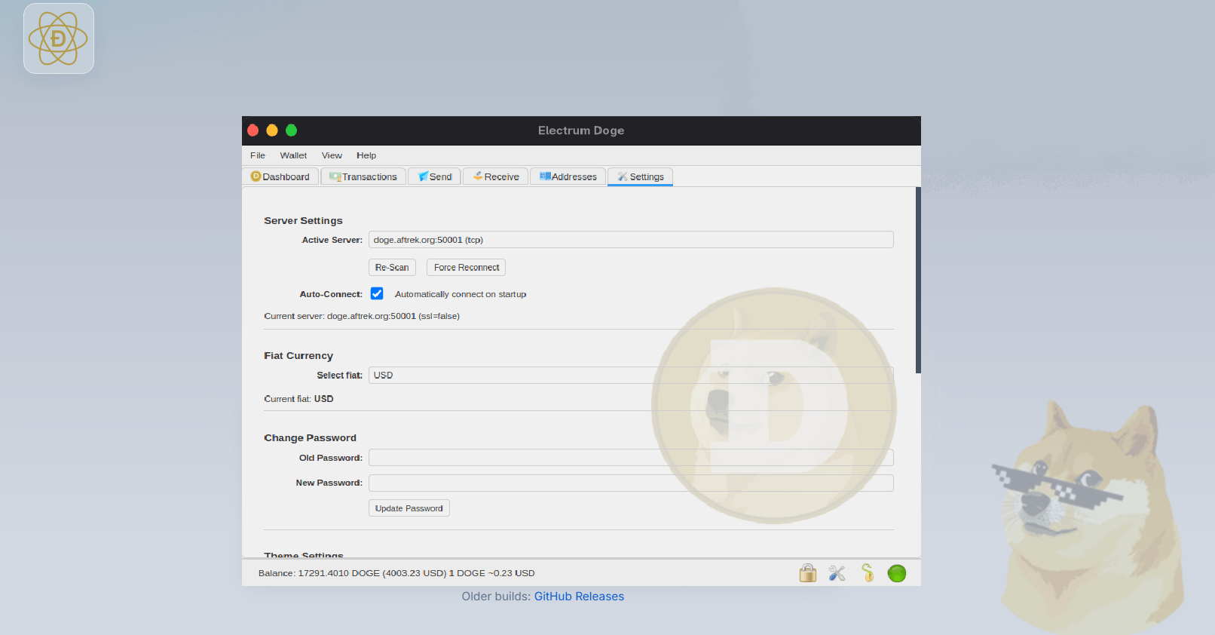Click the seed icon in status bar
The height and width of the screenshot is (635, 1215).
coord(868,573)
